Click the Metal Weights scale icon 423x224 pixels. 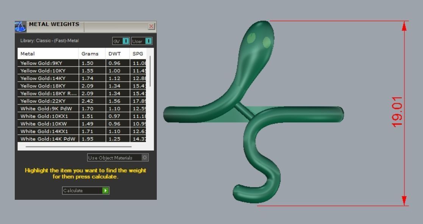[x=20, y=27]
